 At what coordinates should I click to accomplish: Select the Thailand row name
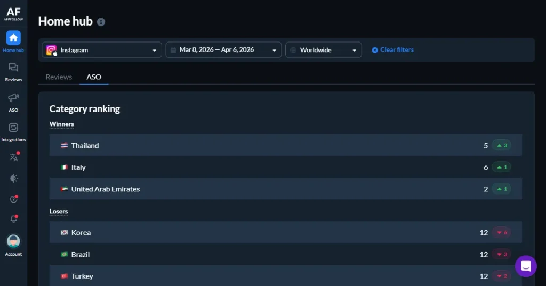[85, 146]
